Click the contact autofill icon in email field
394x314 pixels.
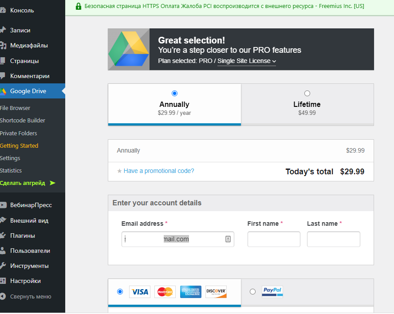click(x=228, y=239)
